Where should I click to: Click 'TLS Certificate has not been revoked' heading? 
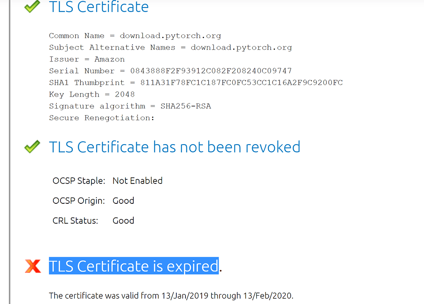175,147
